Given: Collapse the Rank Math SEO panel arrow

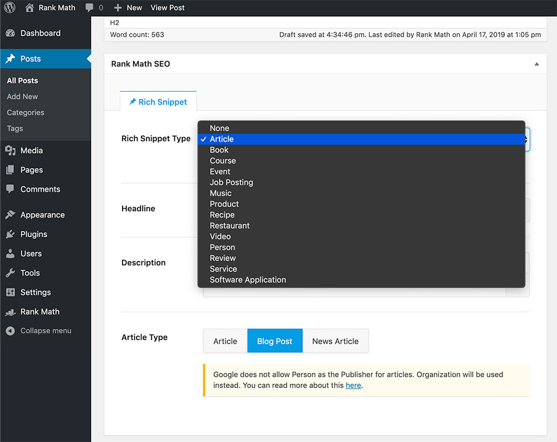Looking at the screenshot, I should click(536, 64).
